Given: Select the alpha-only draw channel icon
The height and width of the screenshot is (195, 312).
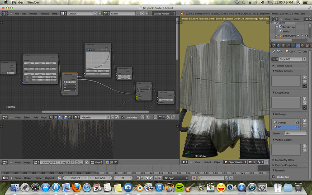Looking at the screenshot, I should 116,162.
